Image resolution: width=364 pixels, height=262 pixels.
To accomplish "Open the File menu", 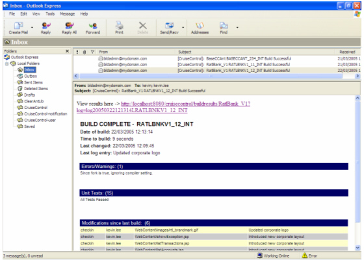I will pyautogui.click(x=12, y=14).
